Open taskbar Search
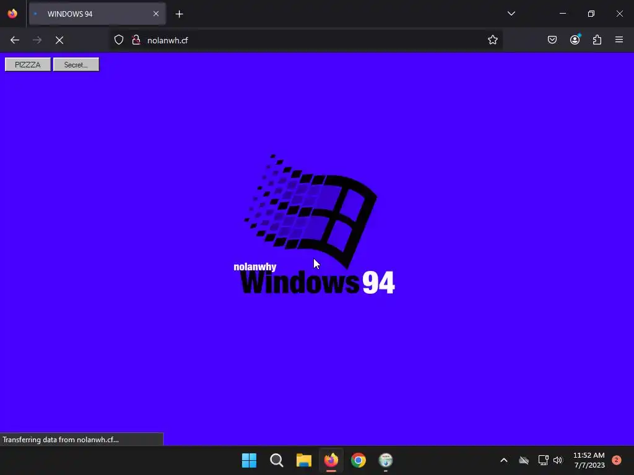This screenshot has height=475, width=634. pyautogui.click(x=277, y=460)
